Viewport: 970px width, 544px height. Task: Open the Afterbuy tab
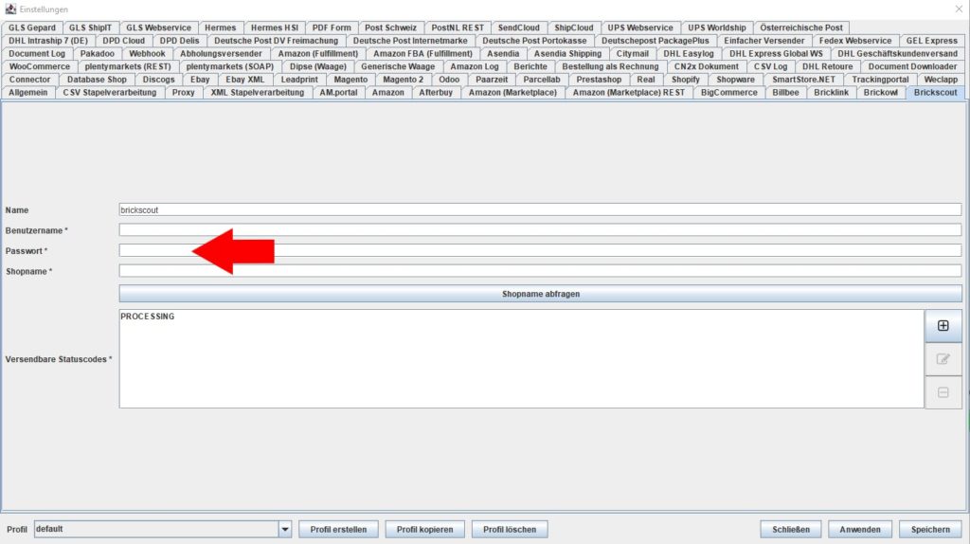436,92
